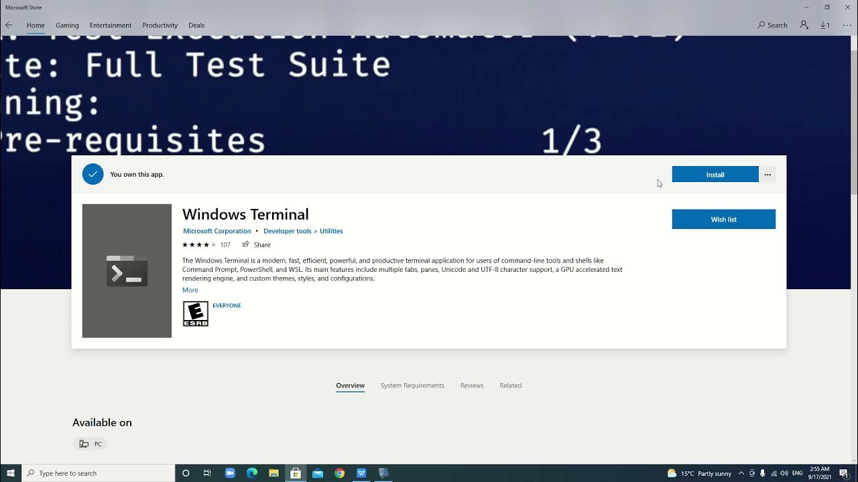Click the EVERYONE rating link
858x482 pixels.
click(227, 305)
